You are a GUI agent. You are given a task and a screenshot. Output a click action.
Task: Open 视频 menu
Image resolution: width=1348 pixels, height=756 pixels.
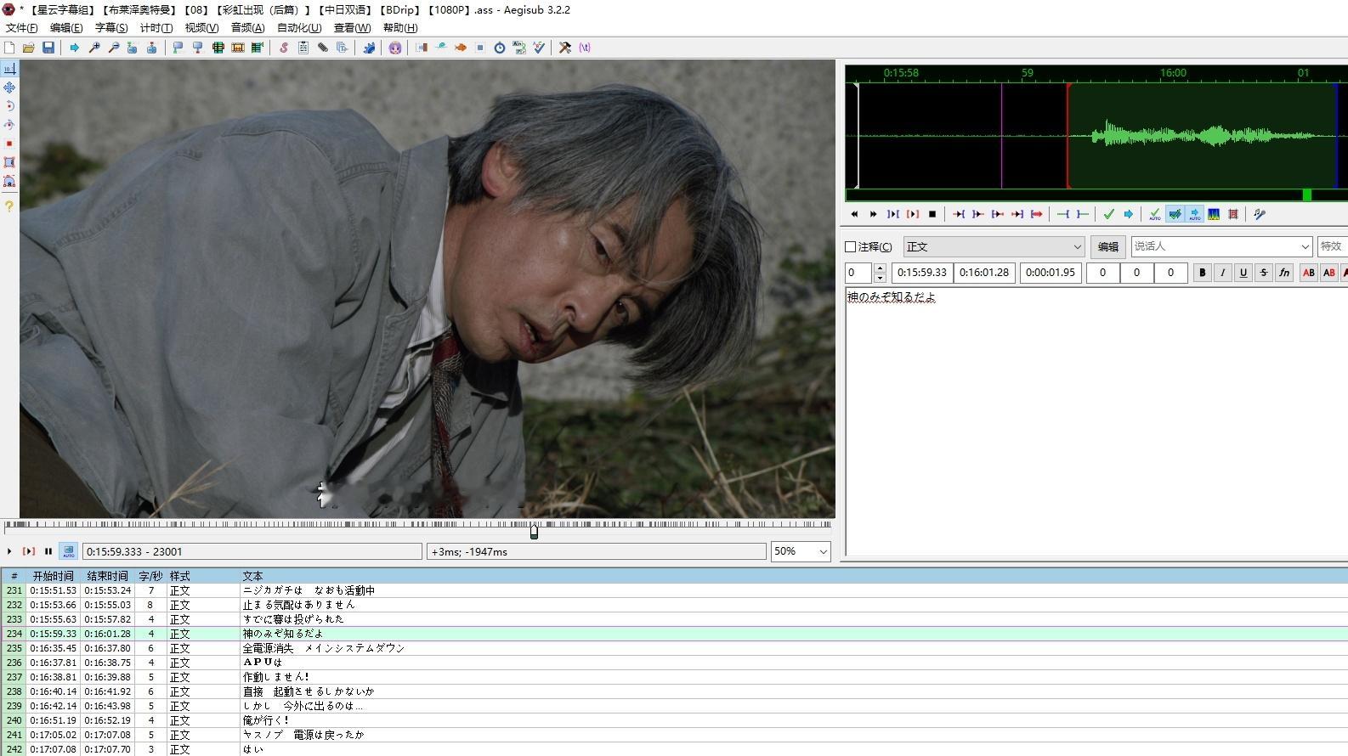click(x=201, y=28)
